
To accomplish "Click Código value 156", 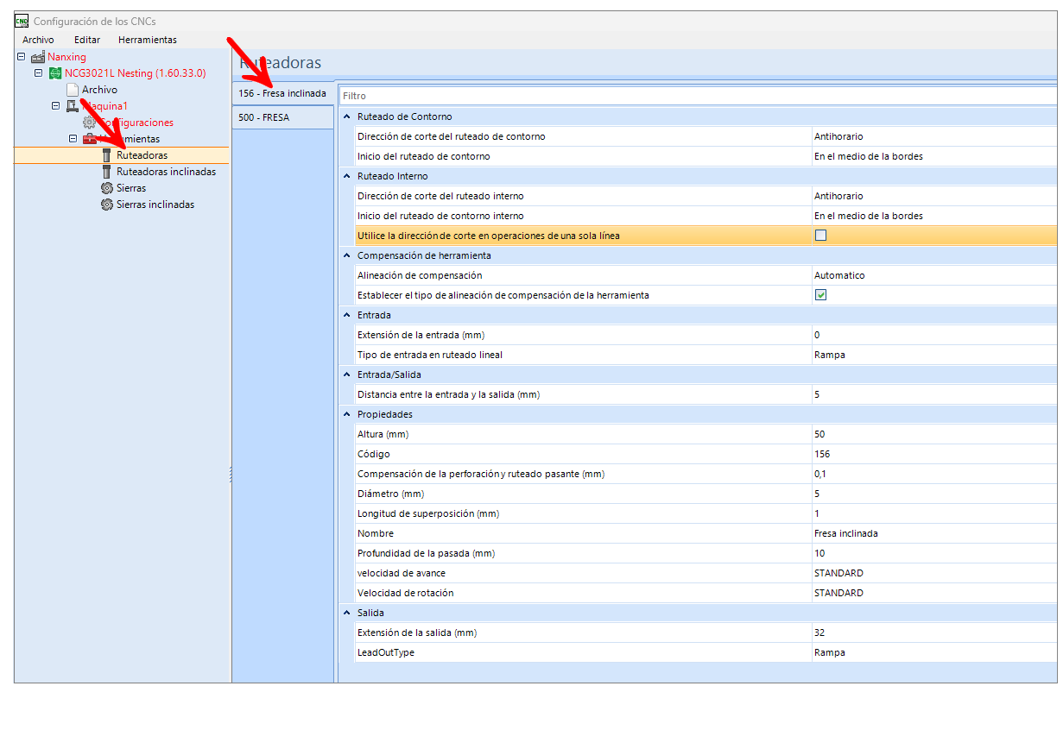I will [x=934, y=454].
